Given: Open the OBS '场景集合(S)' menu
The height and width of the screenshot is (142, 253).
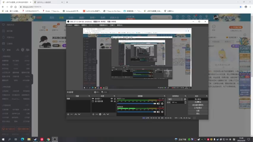Looking at the screenshot, I should pyautogui.click(x=103, y=25).
